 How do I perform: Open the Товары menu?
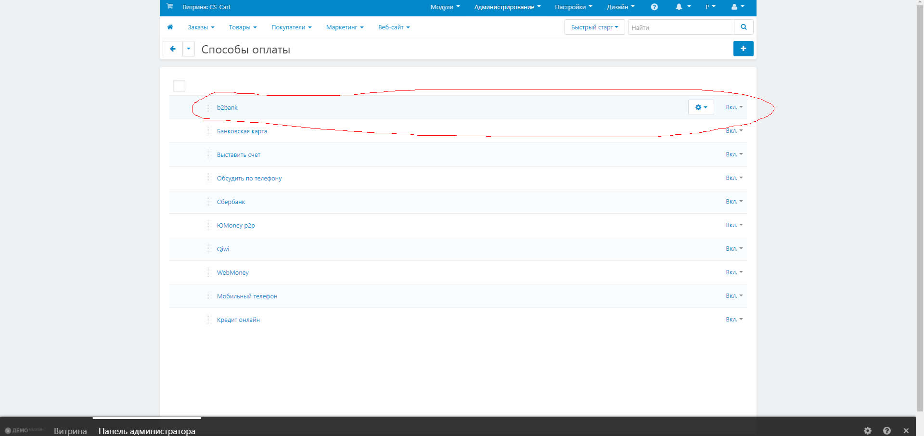(243, 27)
